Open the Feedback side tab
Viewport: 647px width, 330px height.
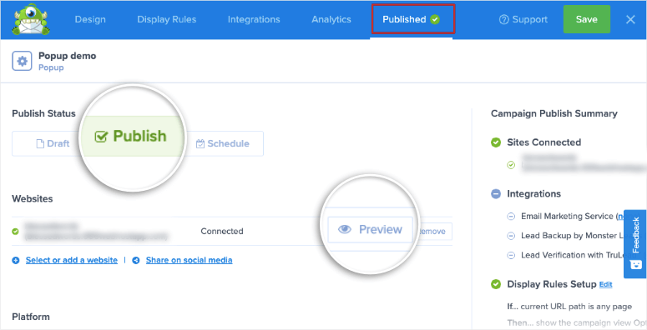click(635, 244)
